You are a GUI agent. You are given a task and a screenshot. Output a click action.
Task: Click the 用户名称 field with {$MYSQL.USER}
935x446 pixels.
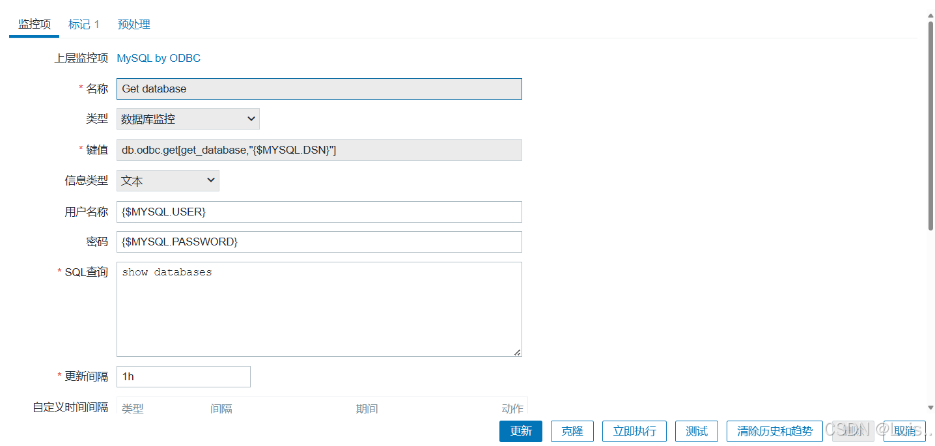click(x=318, y=212)
